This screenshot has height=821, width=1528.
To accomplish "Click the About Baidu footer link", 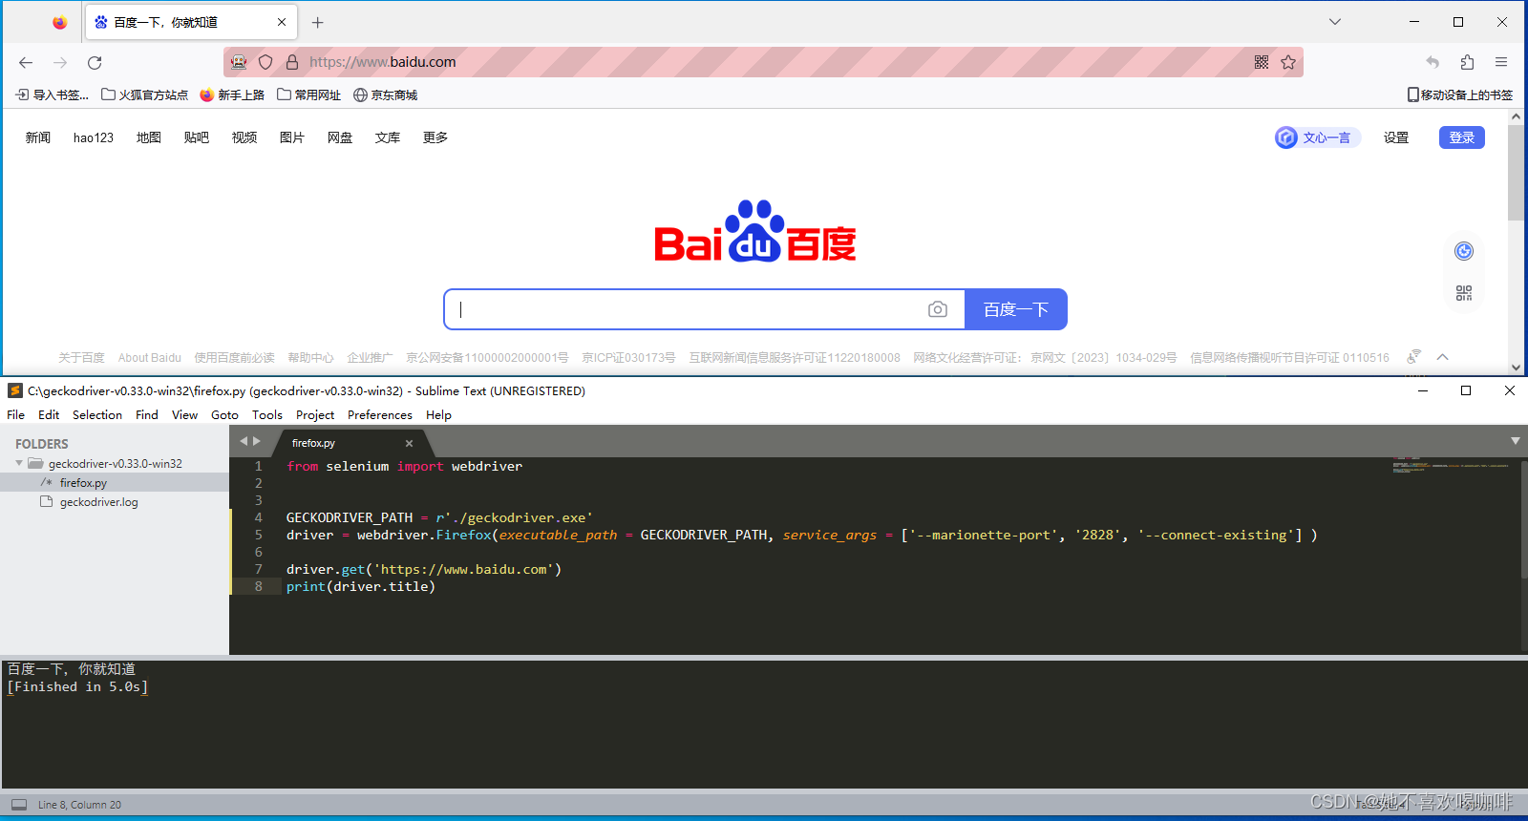I will pos(150,358).
